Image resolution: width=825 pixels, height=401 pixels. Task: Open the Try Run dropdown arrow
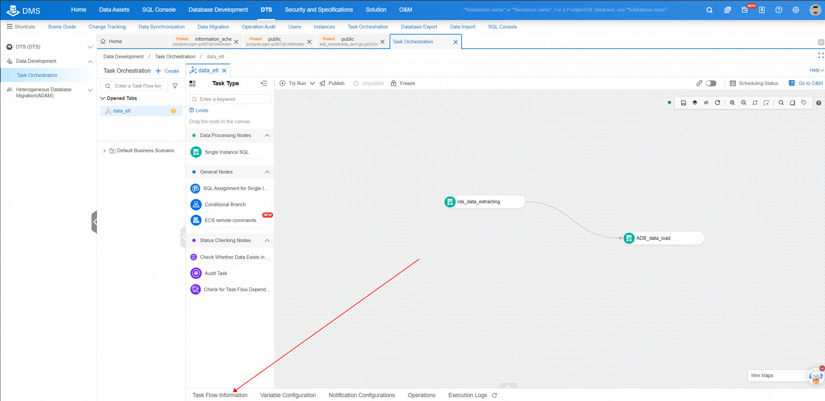click(312, 83)
